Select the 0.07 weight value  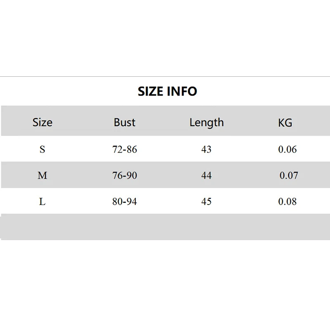pyautogui.click(x=289, y=176)
